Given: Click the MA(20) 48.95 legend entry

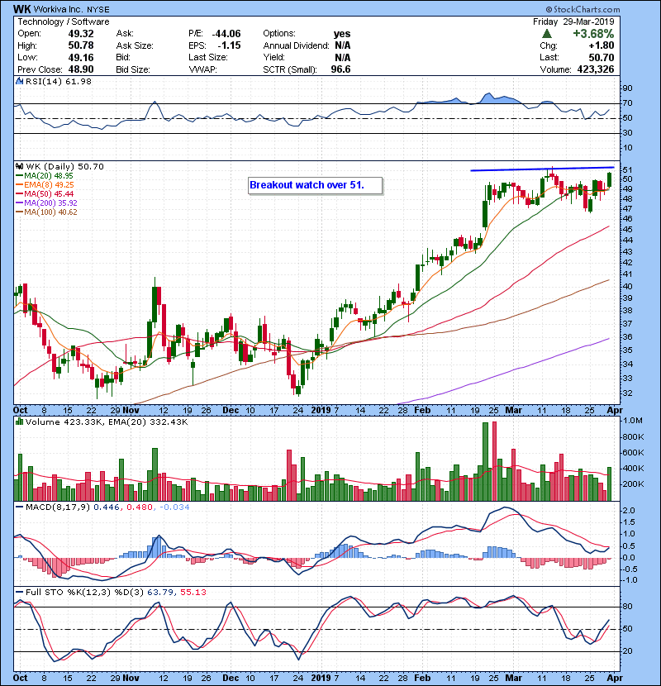Looking at the screenshot, I should click(x=45, y=175).
